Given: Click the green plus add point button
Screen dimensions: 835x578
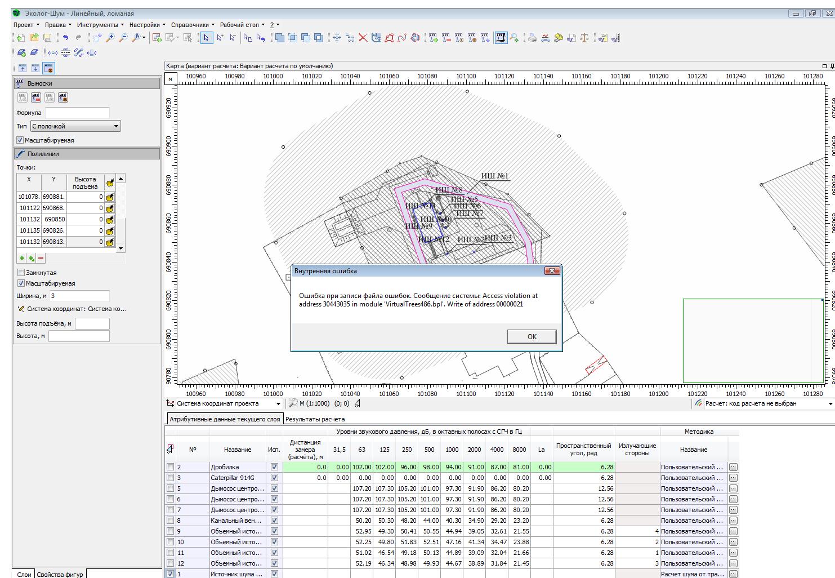Looking at the screenshot, I should coord(22,258).
